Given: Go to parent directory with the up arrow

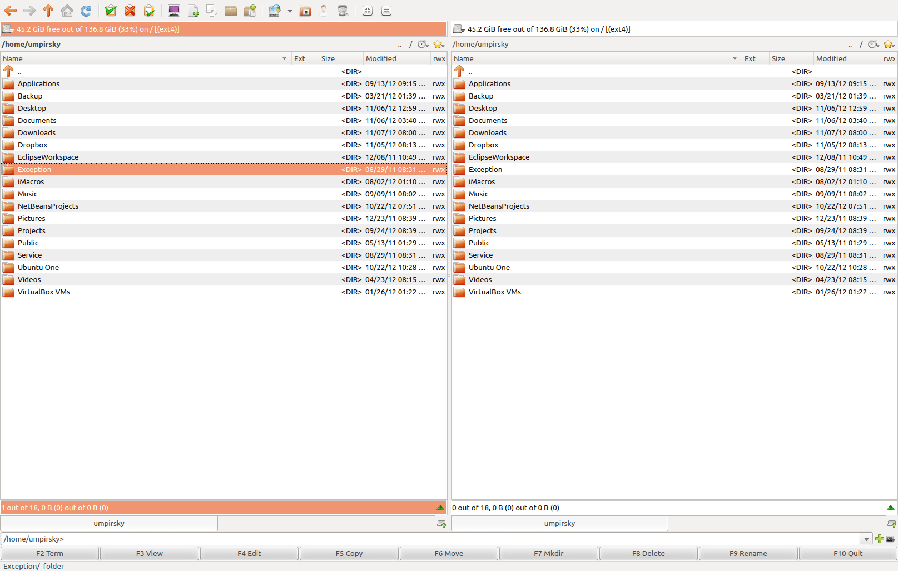Looking at the screenshot, I should (x=48, y=11).
